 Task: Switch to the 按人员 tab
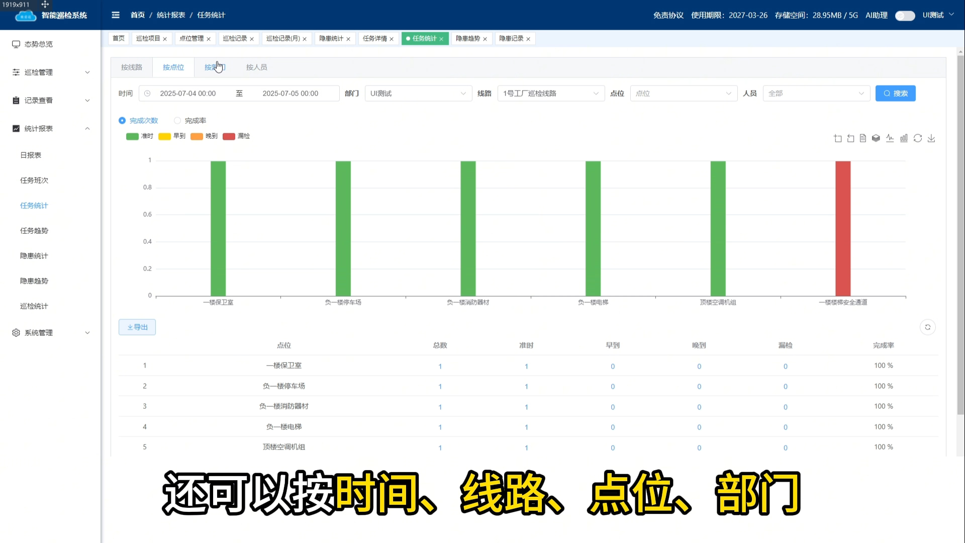click(x=256, y=67)
